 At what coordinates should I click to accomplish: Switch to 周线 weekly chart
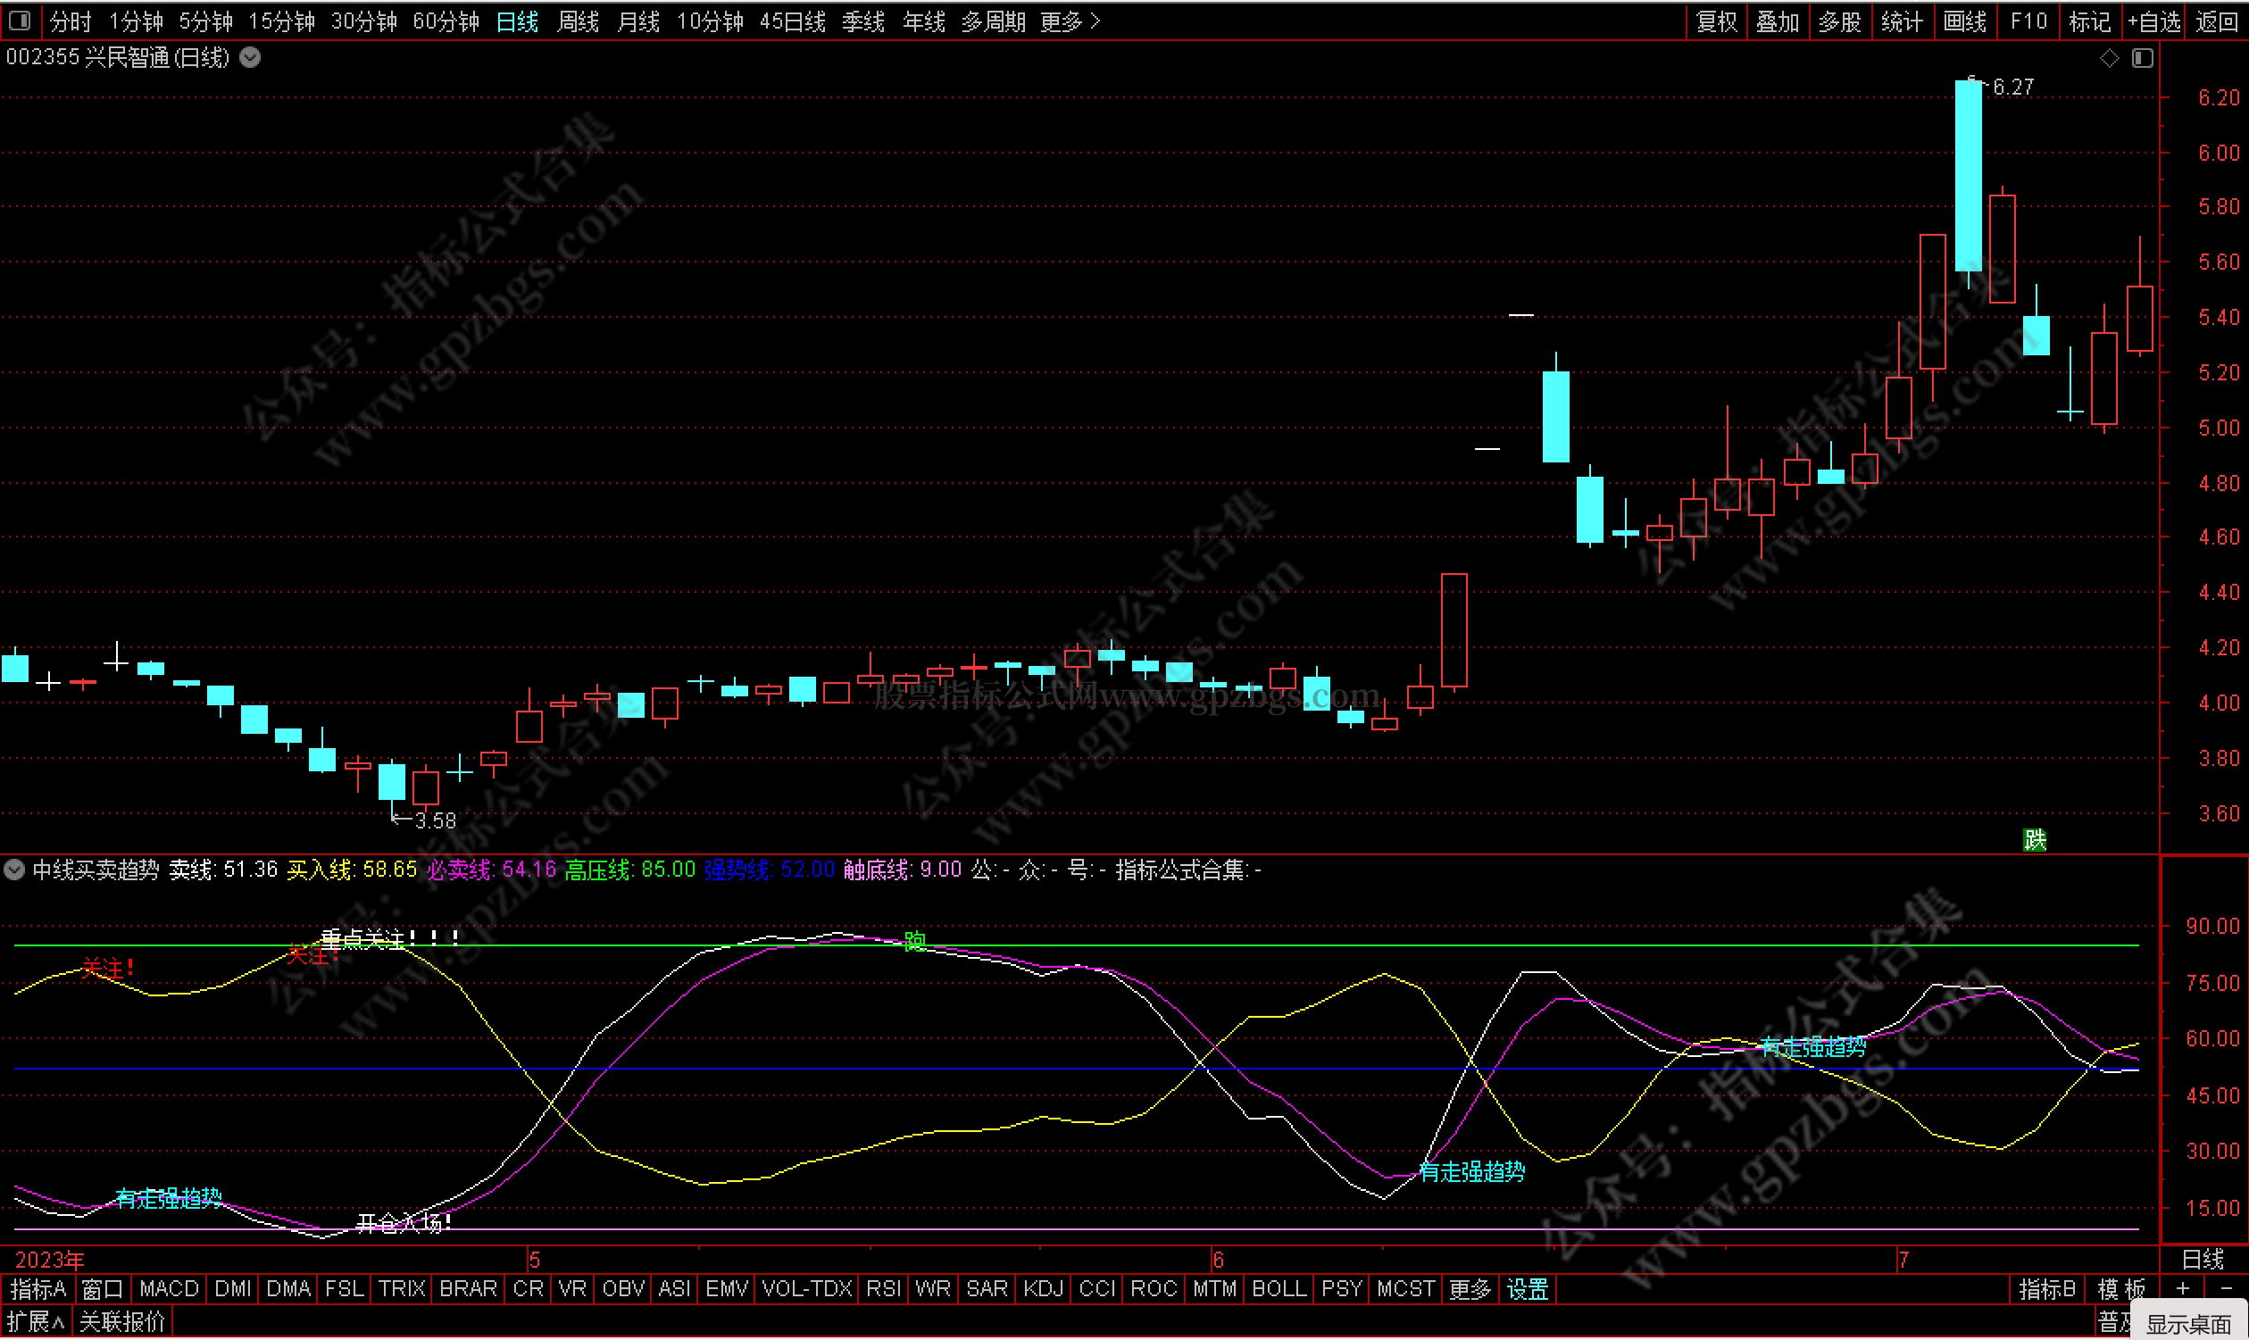click(578, 21)
